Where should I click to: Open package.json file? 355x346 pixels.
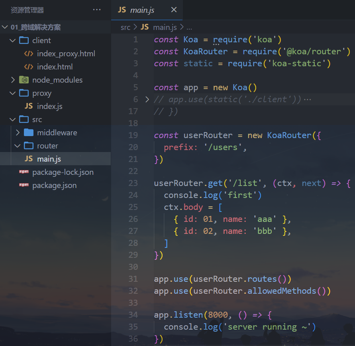54,186
